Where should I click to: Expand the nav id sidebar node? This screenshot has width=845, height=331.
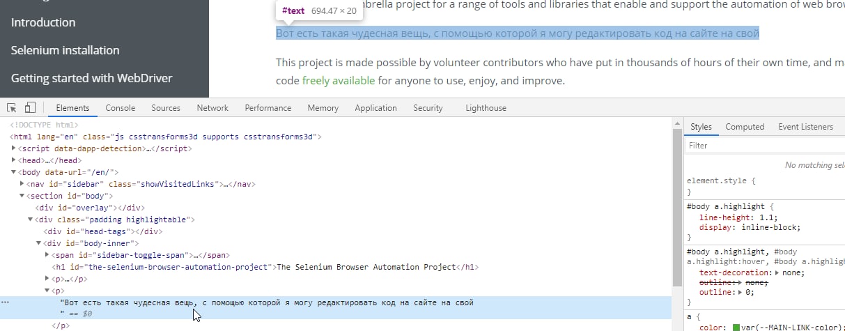tap(23, 184)
